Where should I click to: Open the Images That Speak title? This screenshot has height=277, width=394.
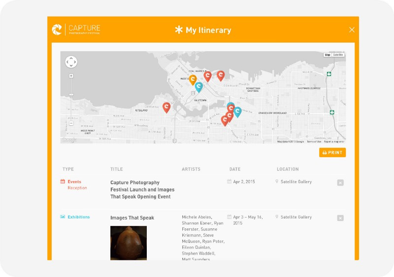tap(132, 218)
